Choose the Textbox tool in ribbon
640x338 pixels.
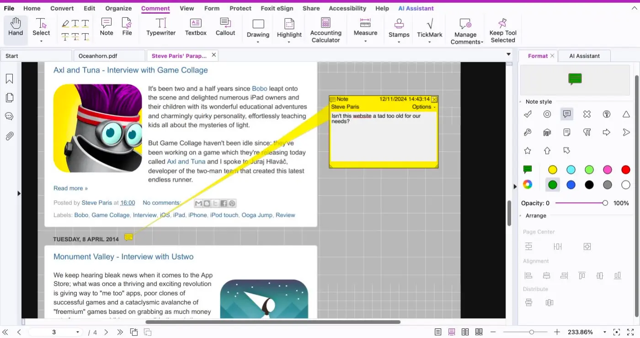click(x=196, y=27)
